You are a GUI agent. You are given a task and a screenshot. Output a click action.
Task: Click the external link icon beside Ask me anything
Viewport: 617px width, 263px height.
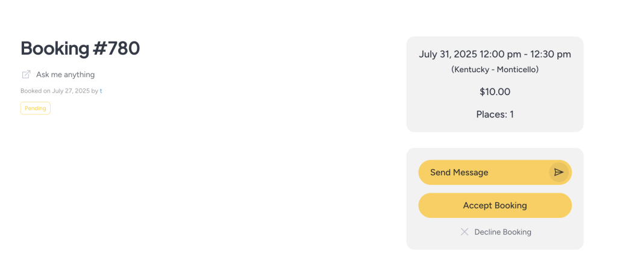pos(26,74)
